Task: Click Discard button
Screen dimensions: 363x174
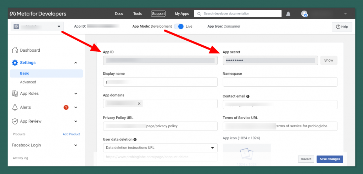Action: (x=306, y=159)
